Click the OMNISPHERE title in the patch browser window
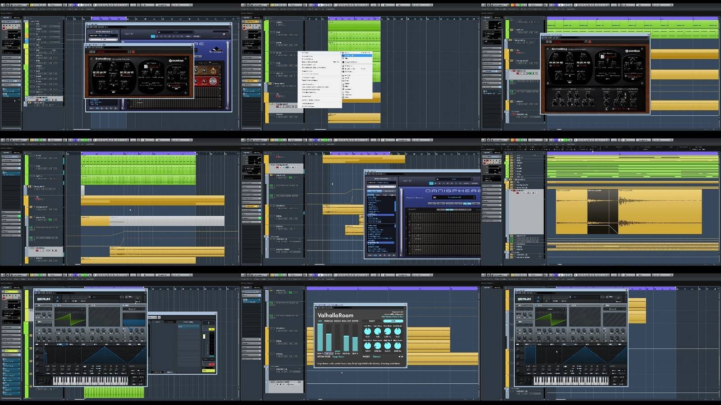 tap(453, 191)
